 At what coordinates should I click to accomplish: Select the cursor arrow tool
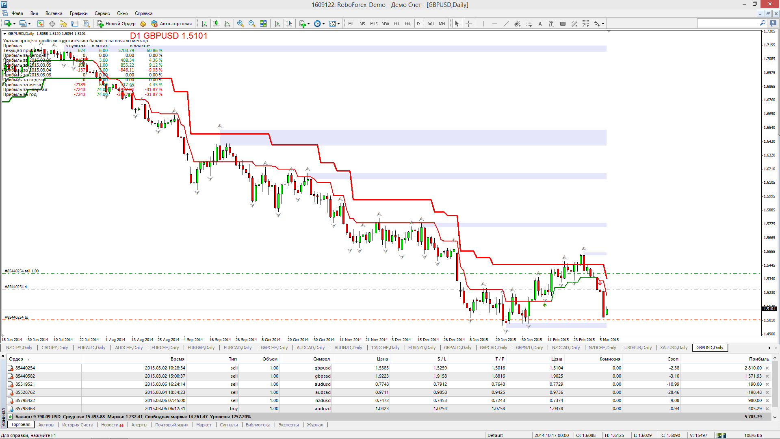(457, 24)
